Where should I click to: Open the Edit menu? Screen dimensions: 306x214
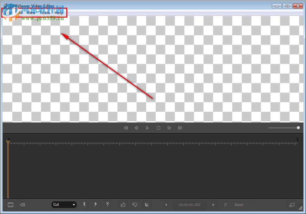(19, 13)
